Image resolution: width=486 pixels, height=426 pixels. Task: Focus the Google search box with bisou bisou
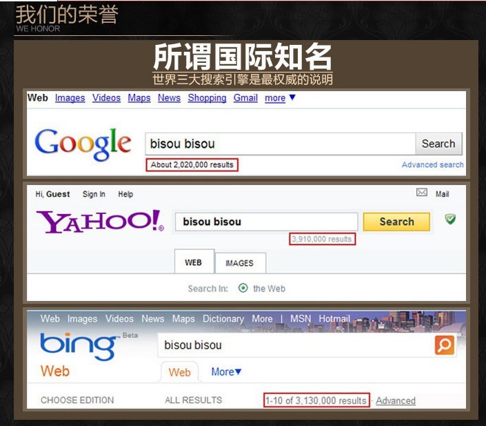click(281, 144)
